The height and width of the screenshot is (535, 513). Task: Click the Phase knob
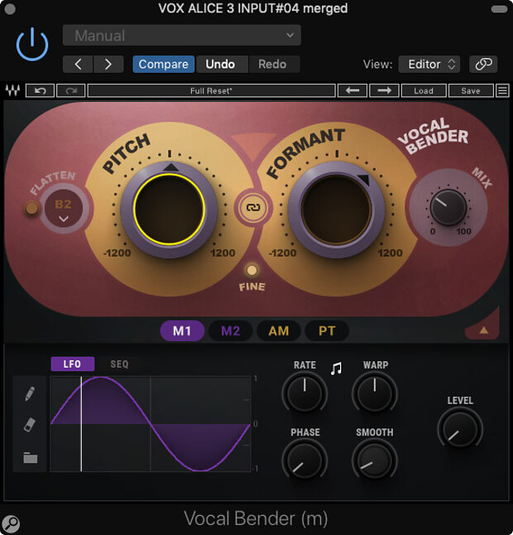[304, 460]
